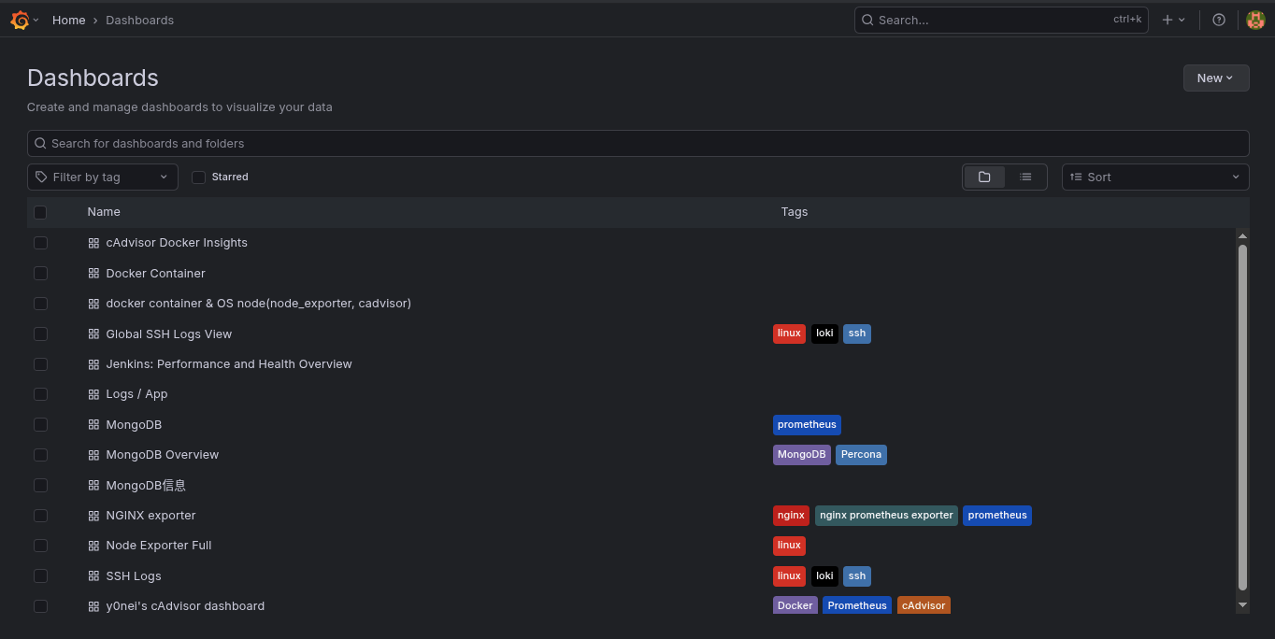The image size is (1275, 639).
Task: Check the checkbox next to MongoDB Overview
Action: coord(40,455)
